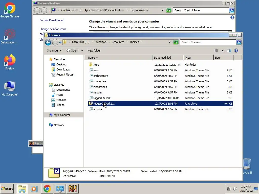
Task: Open the view options dropdown arrow
Action: [x=222, y=51]
